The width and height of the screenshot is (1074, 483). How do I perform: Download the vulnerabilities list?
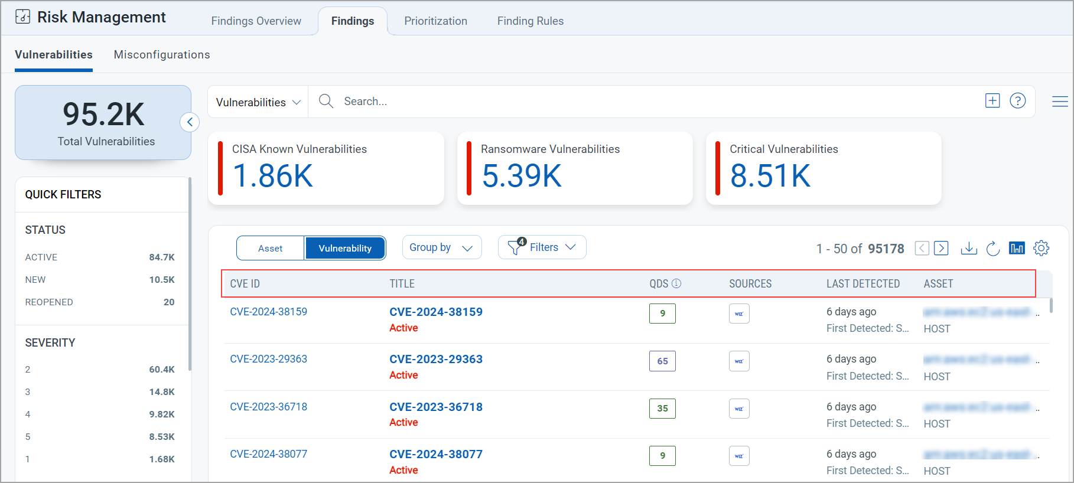[x=969, y=248]
